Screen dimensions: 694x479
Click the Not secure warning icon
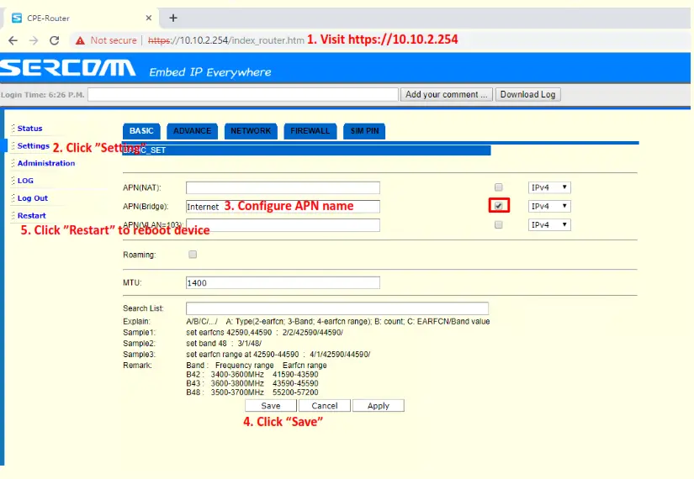click(x=80, y=40)
